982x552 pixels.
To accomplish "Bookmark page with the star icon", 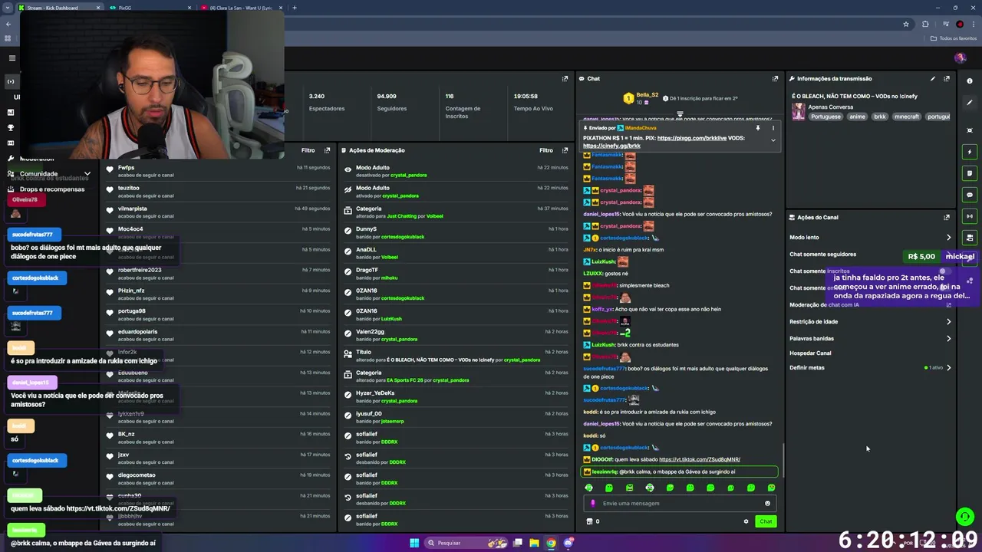I will click(x=906, y=25).
